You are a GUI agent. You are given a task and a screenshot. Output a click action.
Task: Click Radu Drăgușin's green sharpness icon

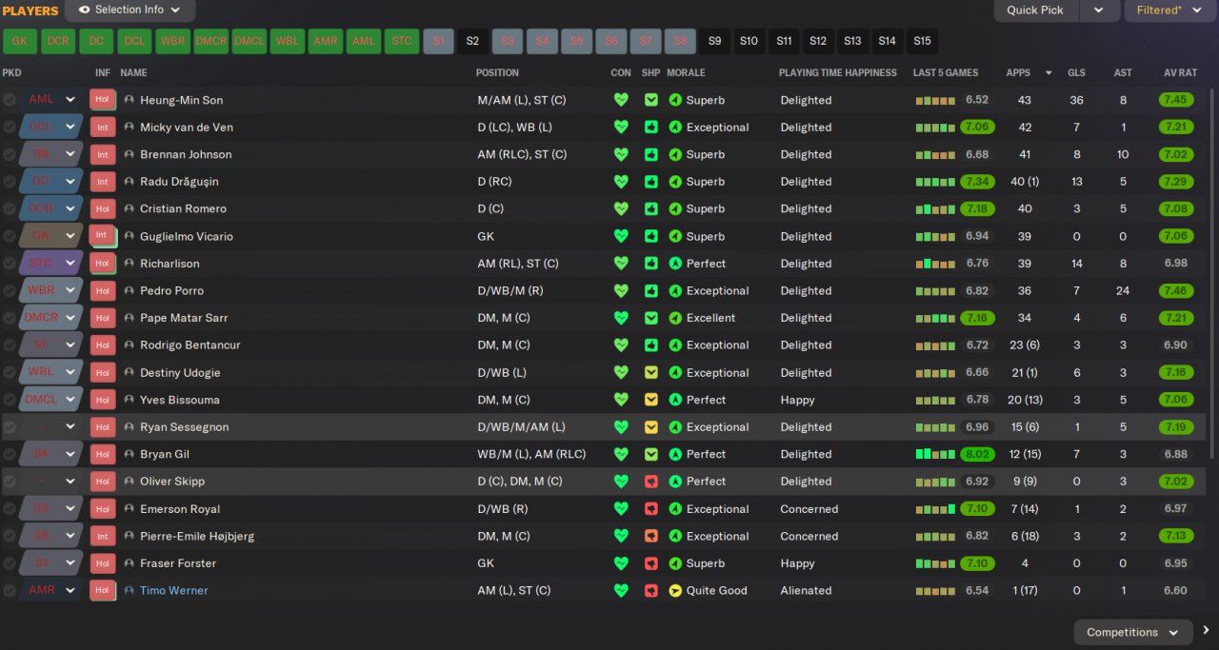click(651, 182)
